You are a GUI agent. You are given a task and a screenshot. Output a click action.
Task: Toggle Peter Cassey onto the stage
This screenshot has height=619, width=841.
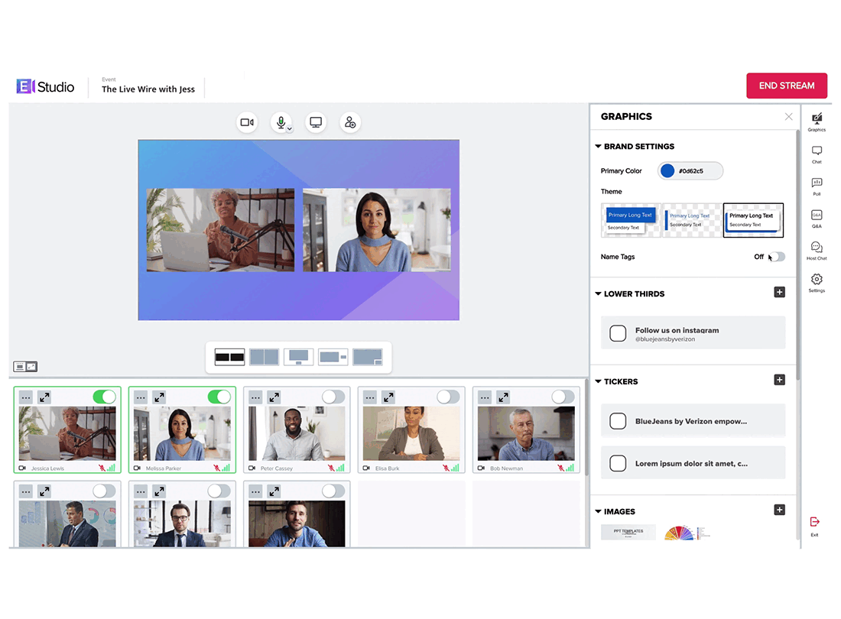click(x=333, y=397)
